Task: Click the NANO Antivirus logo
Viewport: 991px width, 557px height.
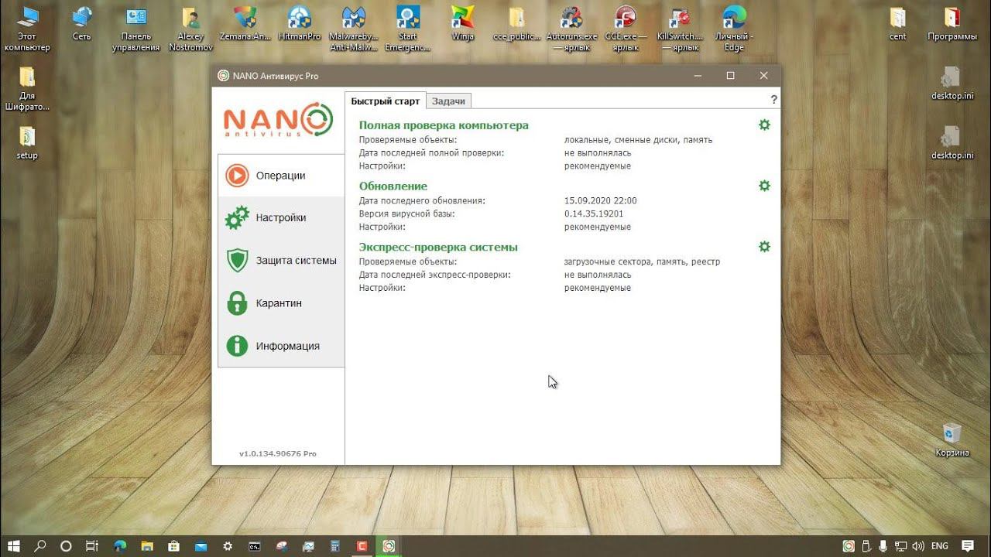Action: pos(279,121)
